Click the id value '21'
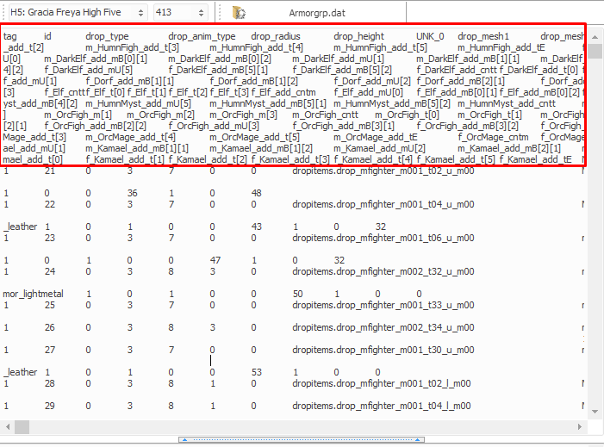The image size is (604, 447). [x=50, y=171]
